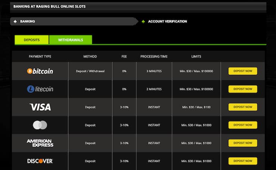Go to the Banking step

point(28,22)
